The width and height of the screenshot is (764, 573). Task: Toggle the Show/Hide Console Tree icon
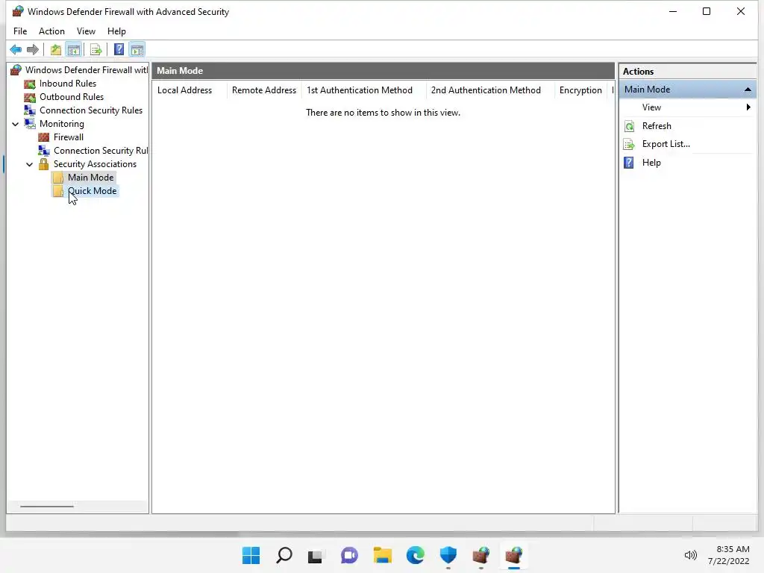click(74, 50)
